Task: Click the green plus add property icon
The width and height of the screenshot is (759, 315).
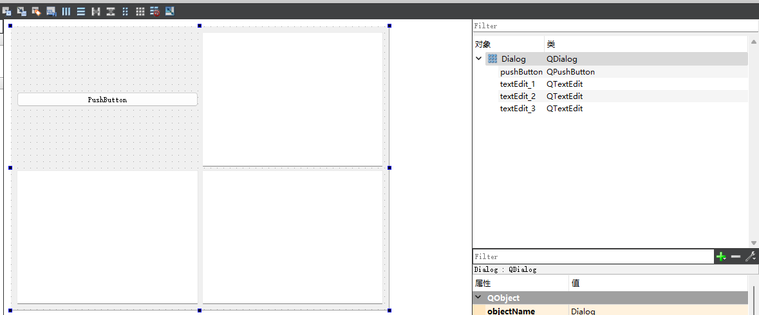Action: pyautogui.click(x=721, y=256)
